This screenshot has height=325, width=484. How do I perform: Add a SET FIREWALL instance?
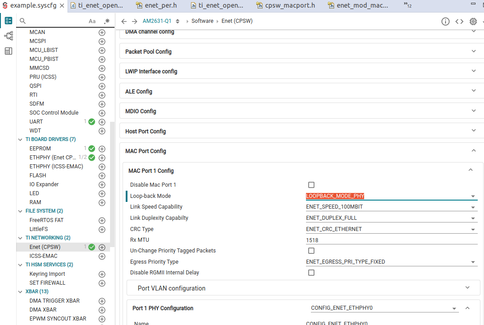102,283
